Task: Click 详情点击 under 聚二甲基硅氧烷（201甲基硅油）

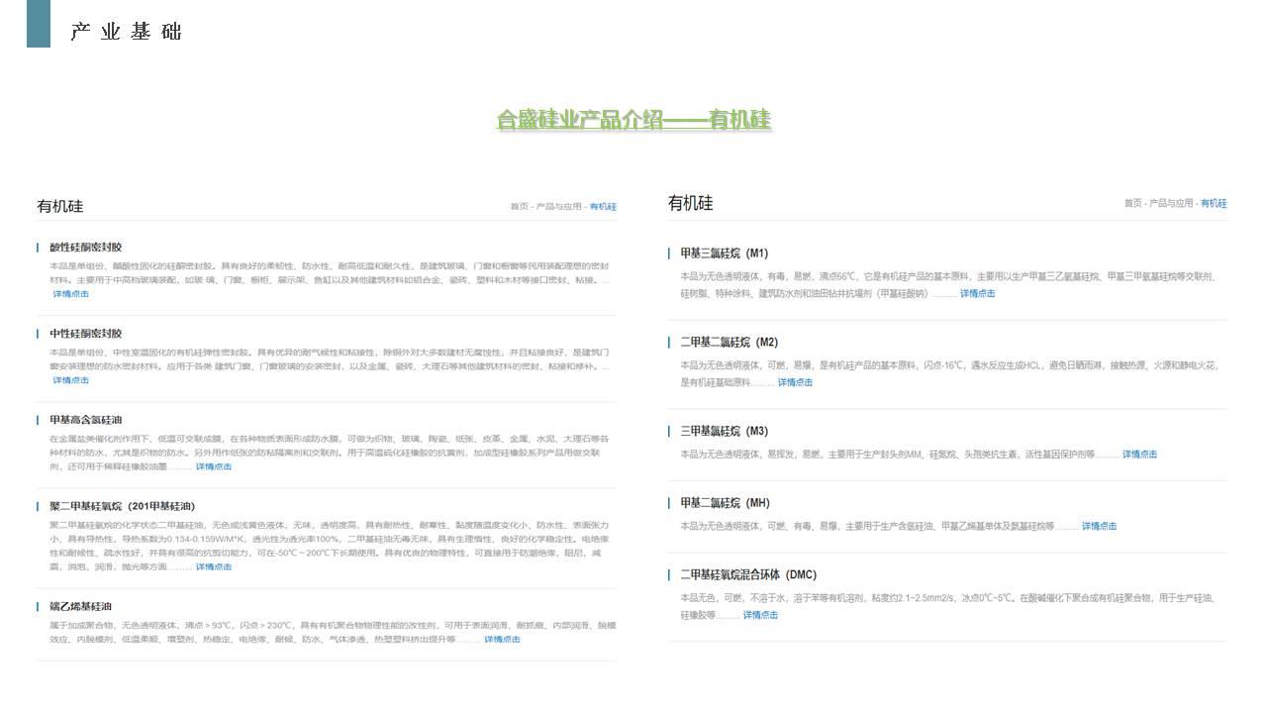Action: [x=214, y=567]
